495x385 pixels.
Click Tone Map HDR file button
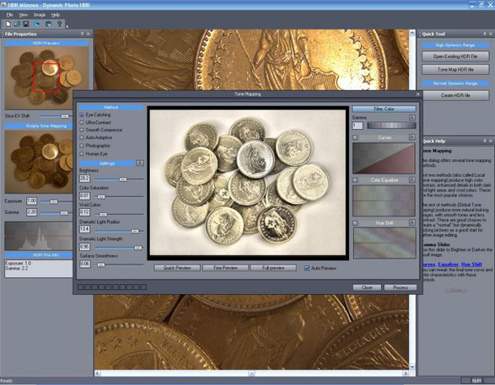[455, 69]
